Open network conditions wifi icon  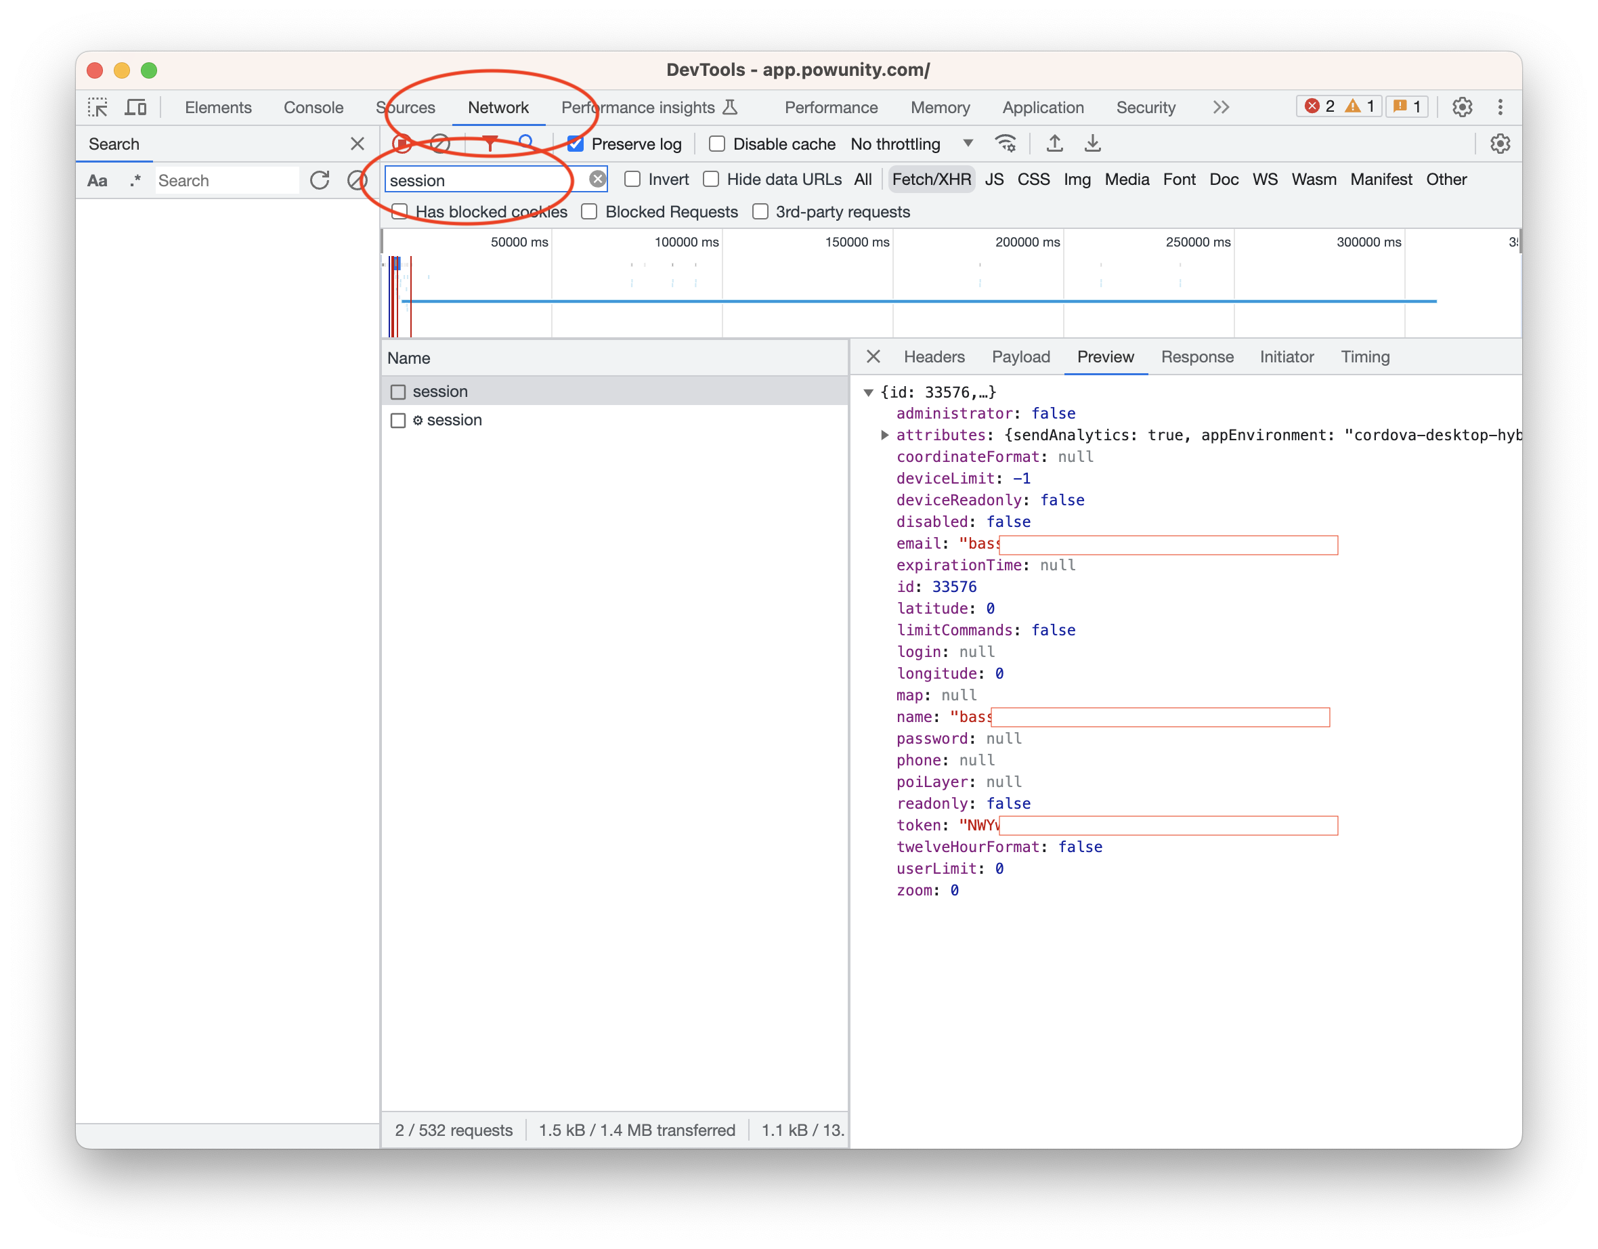pos(1006,144)
